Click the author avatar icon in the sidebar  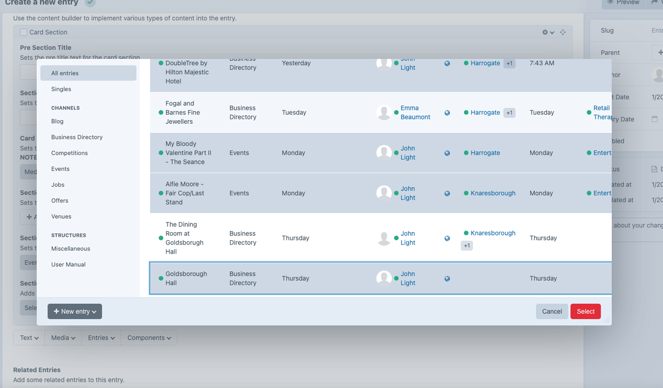[x=659, y=75]
